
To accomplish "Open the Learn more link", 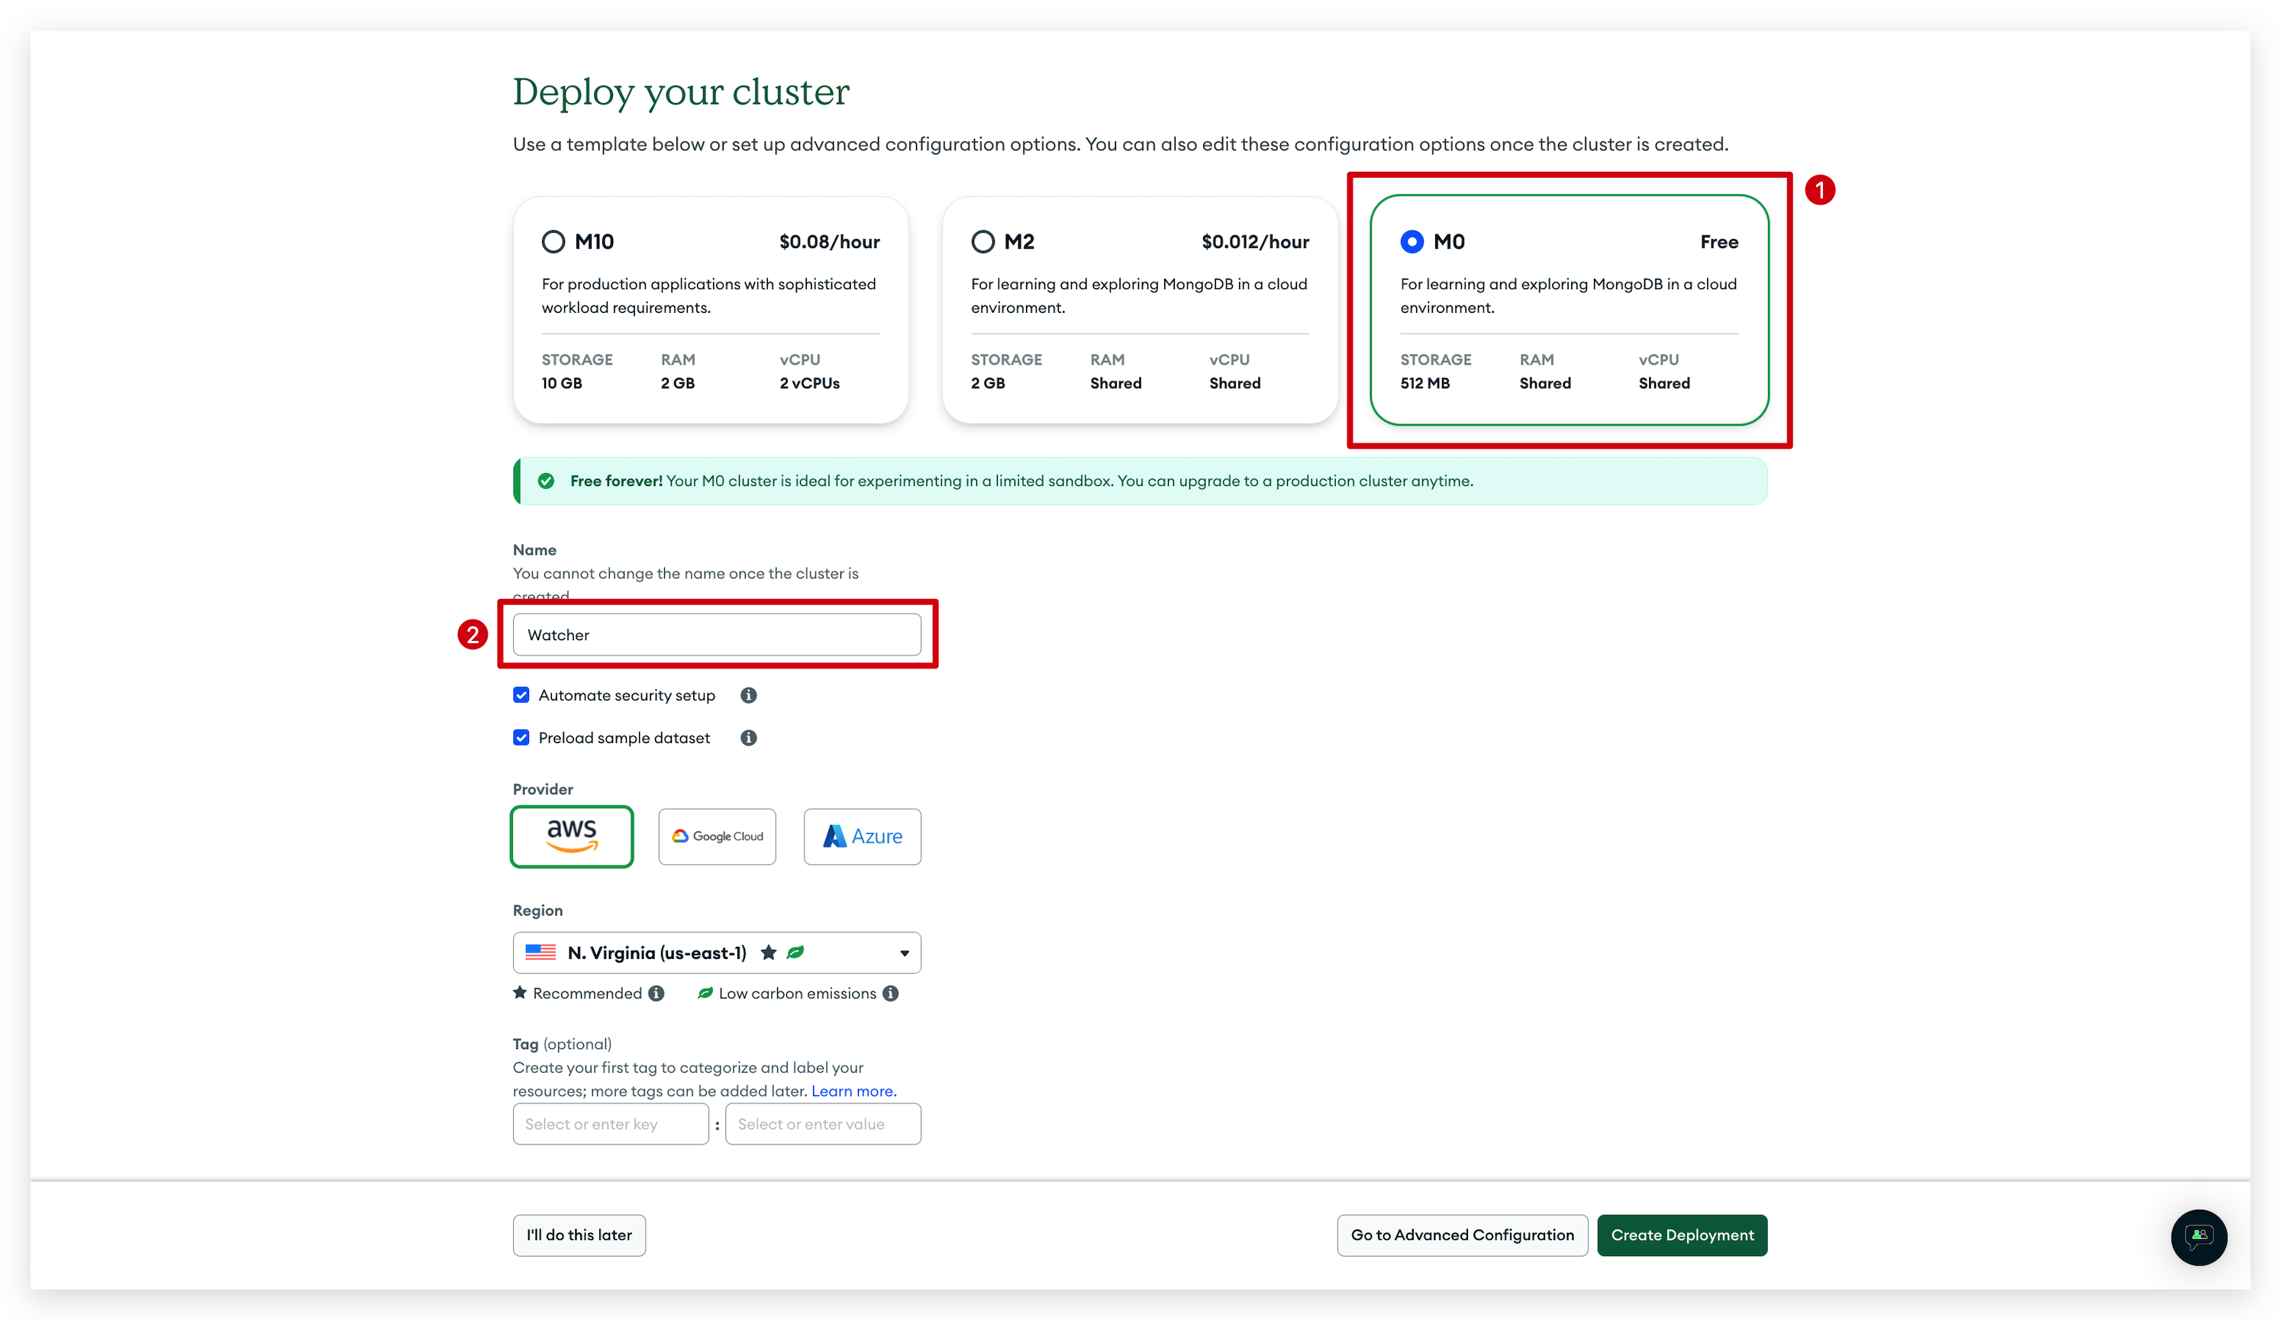I will click(853, 1091).
